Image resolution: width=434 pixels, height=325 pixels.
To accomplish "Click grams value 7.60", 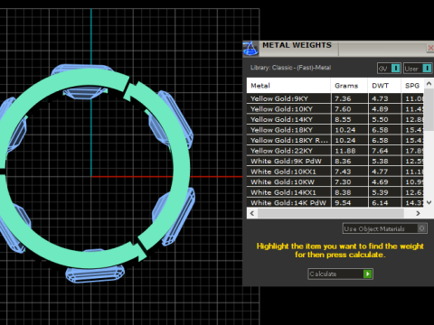I will [343, 109].
